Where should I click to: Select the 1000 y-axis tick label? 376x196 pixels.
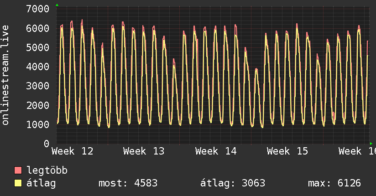tap(38, 124)
